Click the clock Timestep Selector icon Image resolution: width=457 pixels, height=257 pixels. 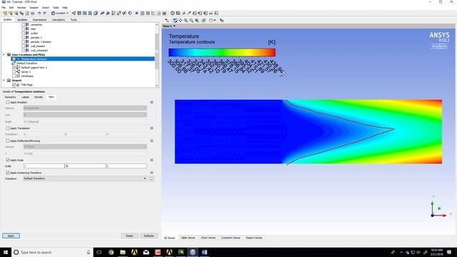pyautogui.click(x=172, y=13)
